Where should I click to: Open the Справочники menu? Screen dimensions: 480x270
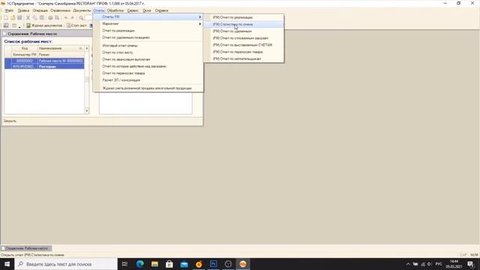[x=60, y=10]
